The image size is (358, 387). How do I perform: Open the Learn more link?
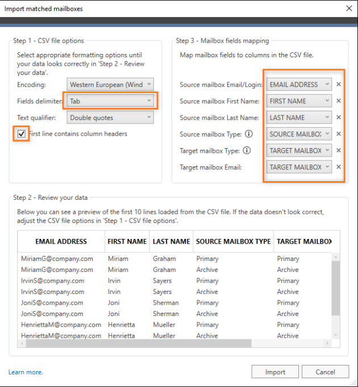26,372
